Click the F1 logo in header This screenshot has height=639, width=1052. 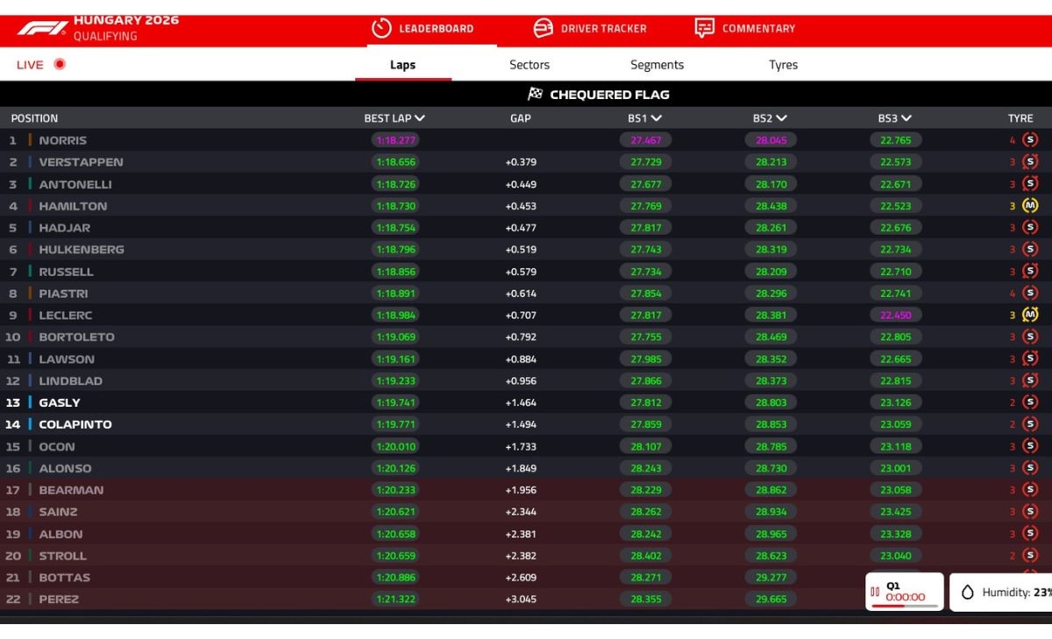point(42,28)
